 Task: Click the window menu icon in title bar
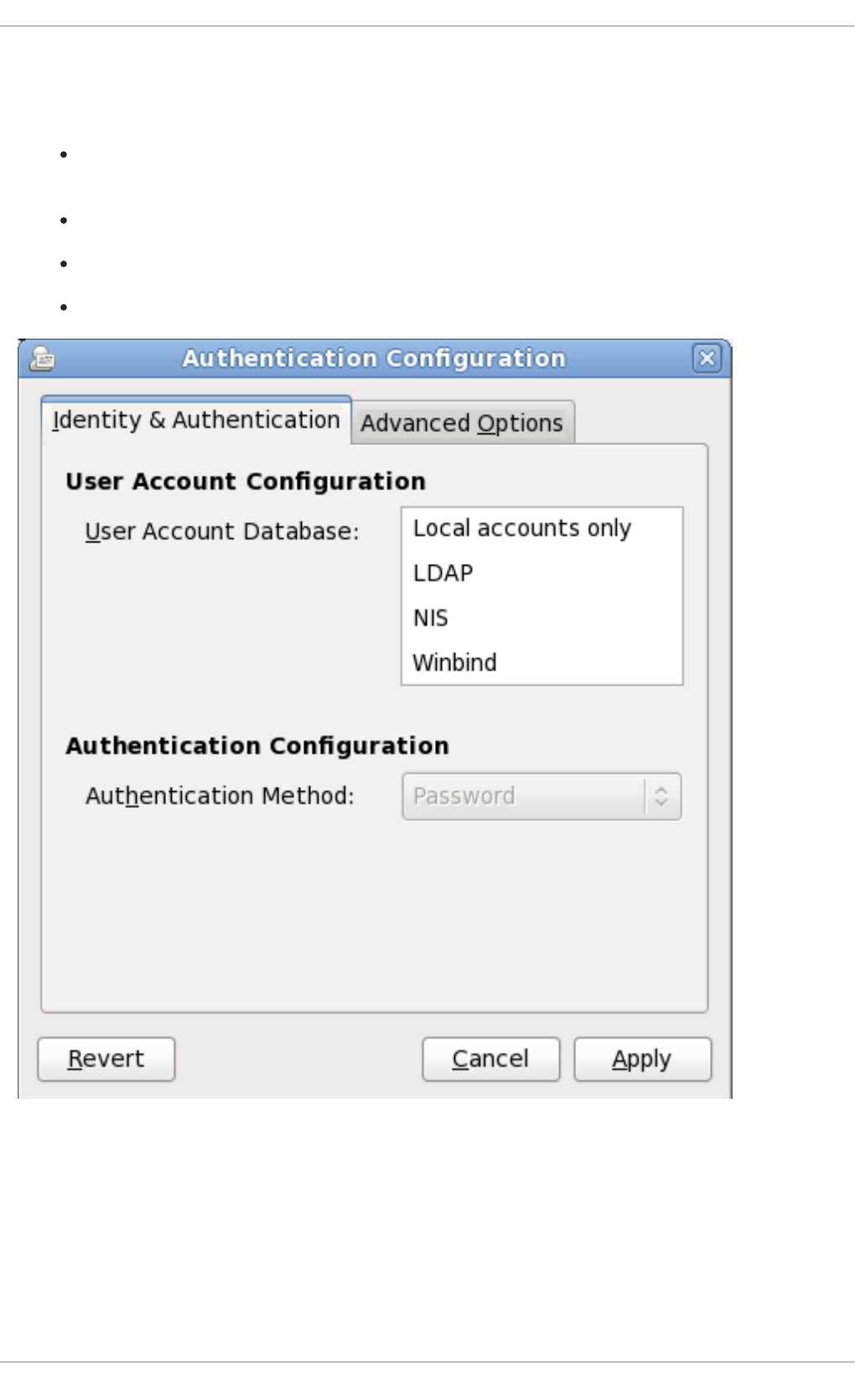(x=42, y=359)
